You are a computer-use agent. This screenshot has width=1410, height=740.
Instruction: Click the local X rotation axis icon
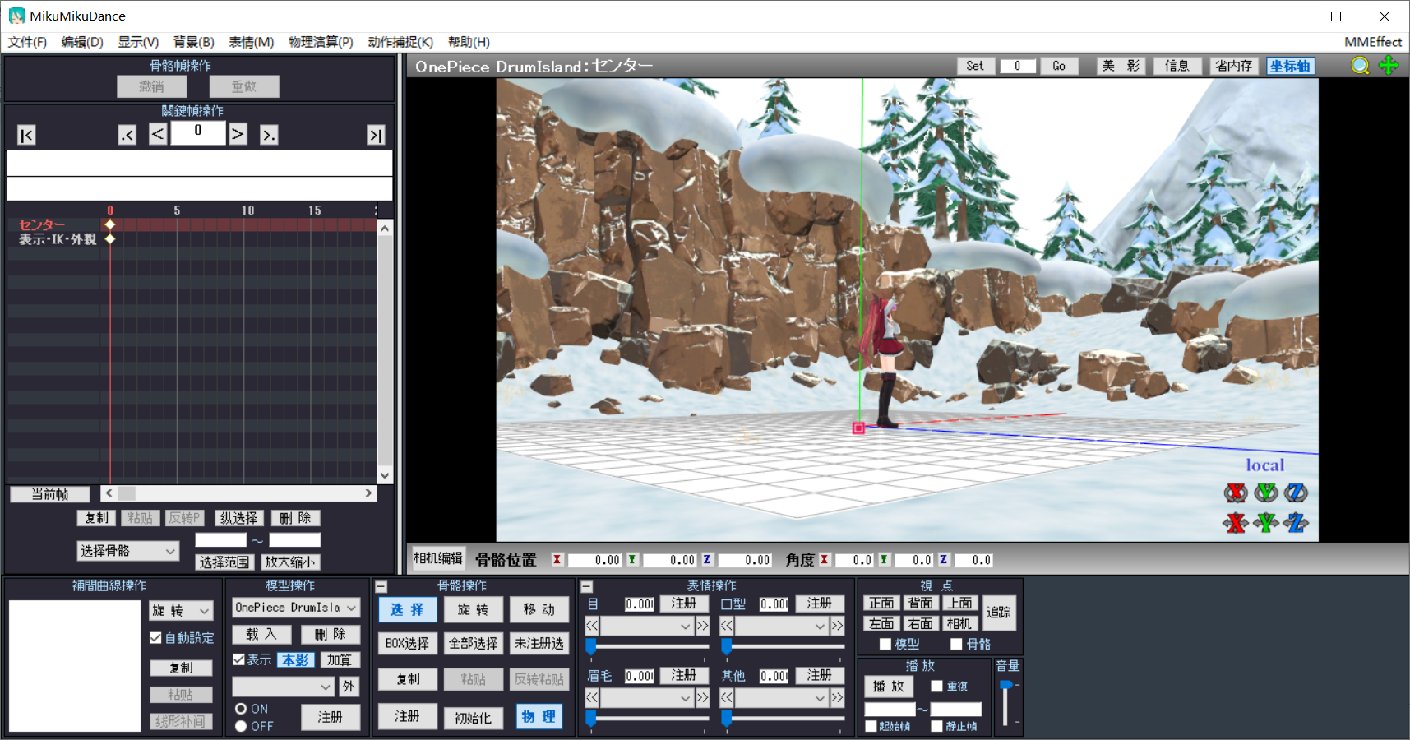coord(1236,493)
